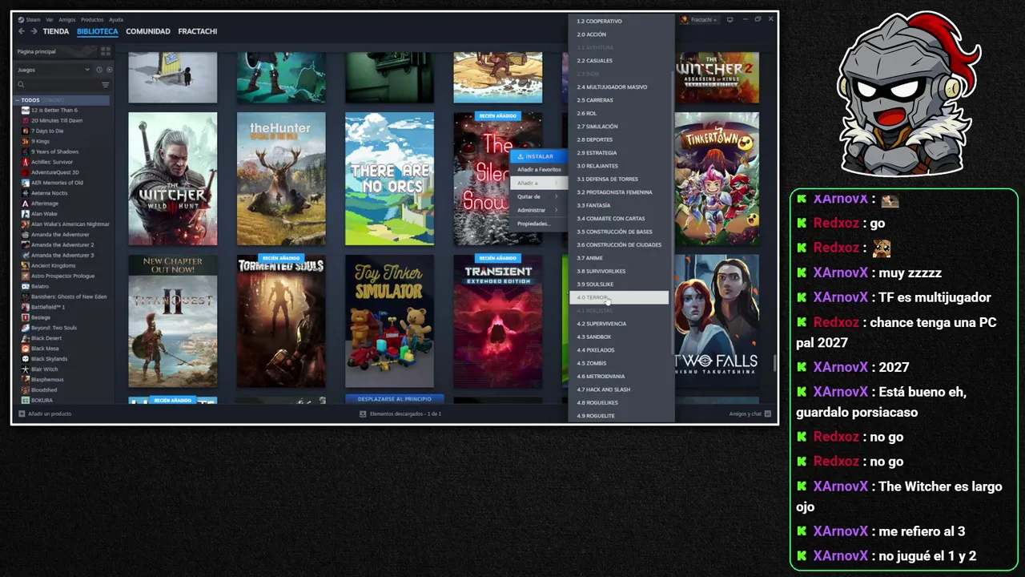1025x577 pixels.
Task: Click the 7 Days to Die game icon
Action: tap(26, 131)
